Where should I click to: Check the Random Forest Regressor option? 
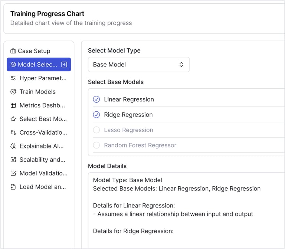(96, 145)
